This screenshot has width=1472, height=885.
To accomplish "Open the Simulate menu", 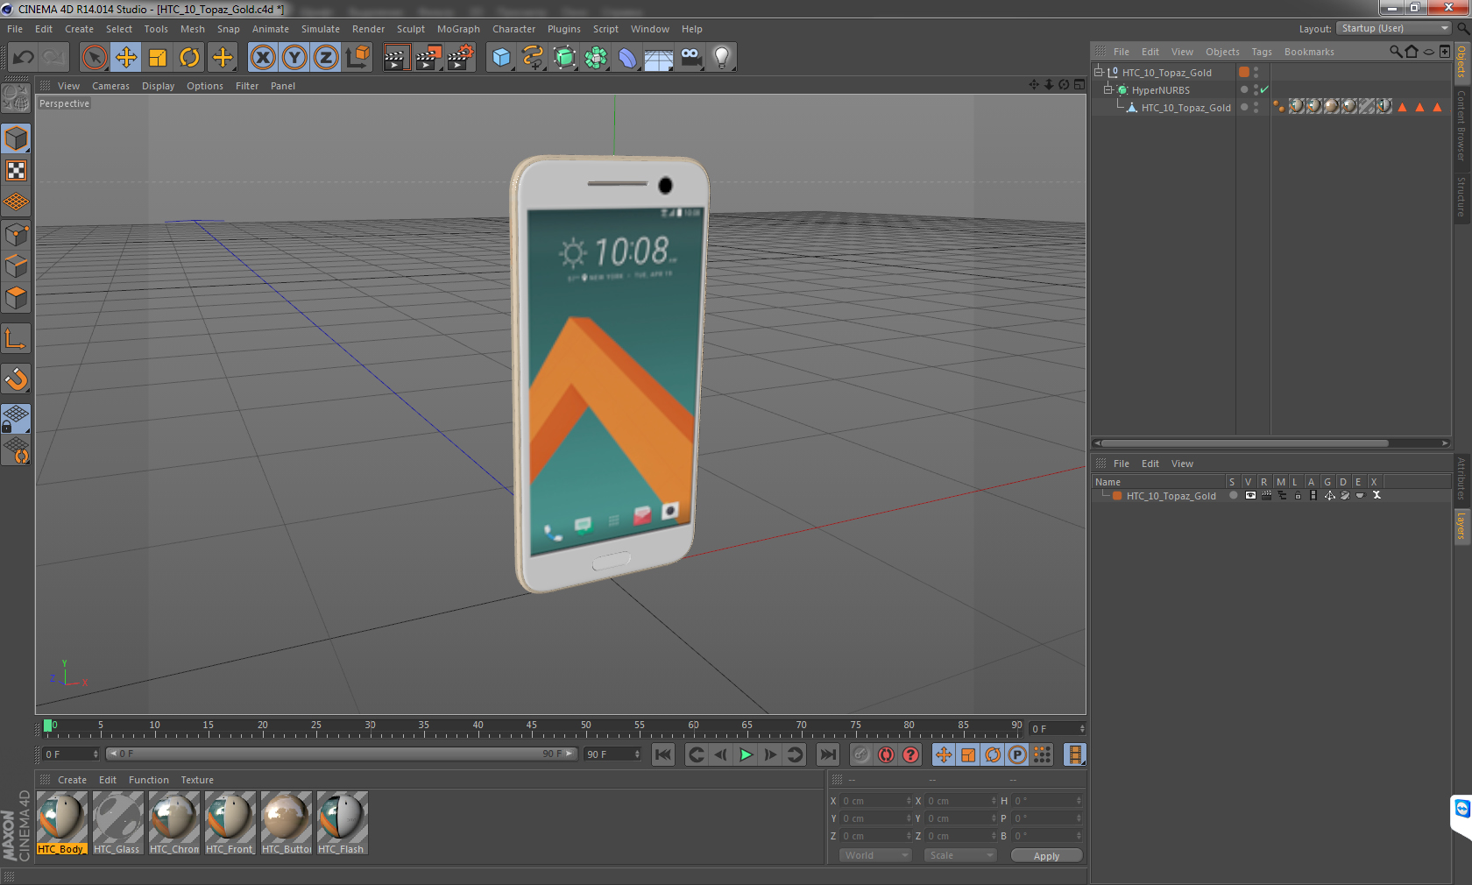I will 321,29.
